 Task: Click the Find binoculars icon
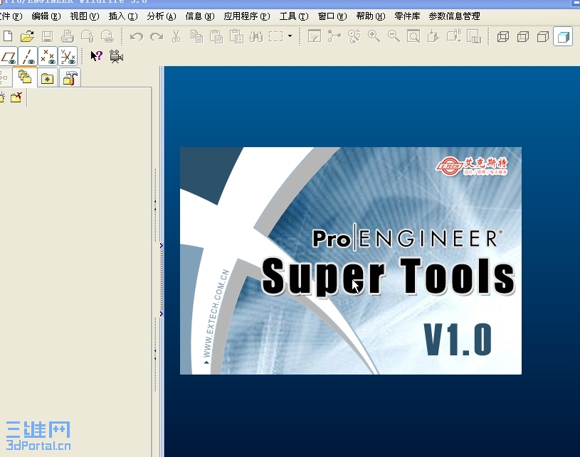coord(256,36)
